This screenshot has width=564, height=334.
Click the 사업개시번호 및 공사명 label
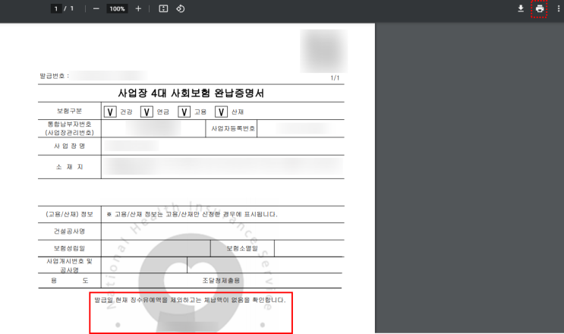point(69,266)
